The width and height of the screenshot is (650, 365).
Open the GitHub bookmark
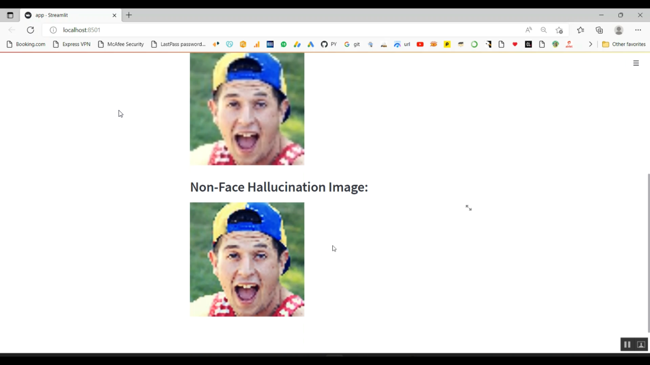[x=324, y=44]
